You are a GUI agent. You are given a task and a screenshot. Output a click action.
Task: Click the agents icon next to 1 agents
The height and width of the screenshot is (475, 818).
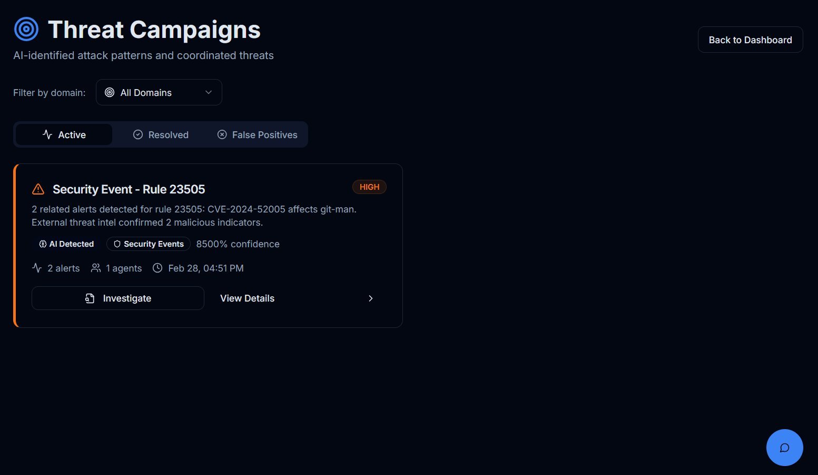point(95,268)
